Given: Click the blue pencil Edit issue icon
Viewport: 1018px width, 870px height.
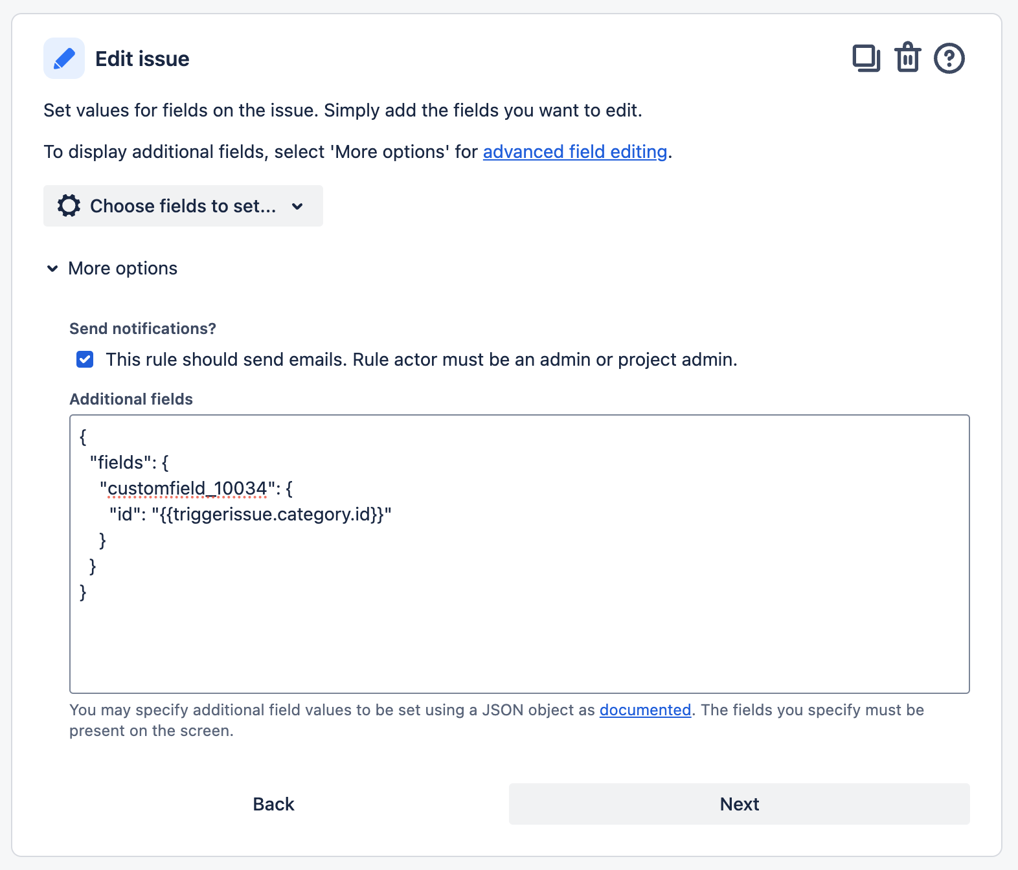Looking at the screenshot, I should [x=64, y=58].
